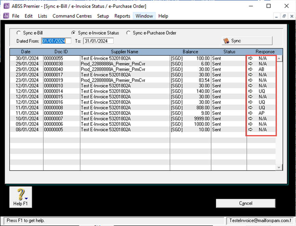Click the ABSS icon left of File menu
The image size is (296, 226).
(6, 16)
